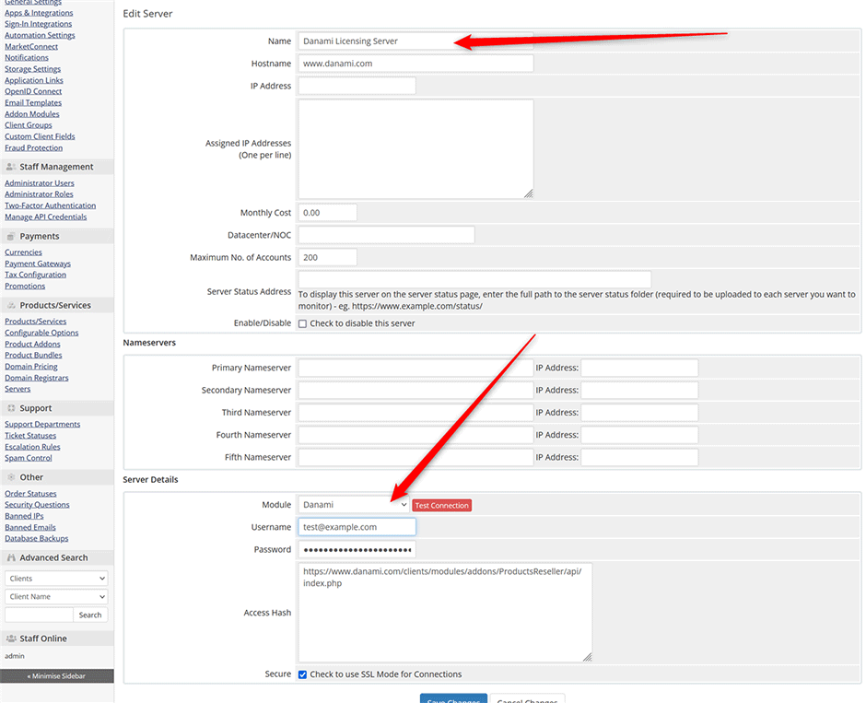866x703 pixels.
Task: Click the Advanced Search's Search button
Action: click(90, 615)
